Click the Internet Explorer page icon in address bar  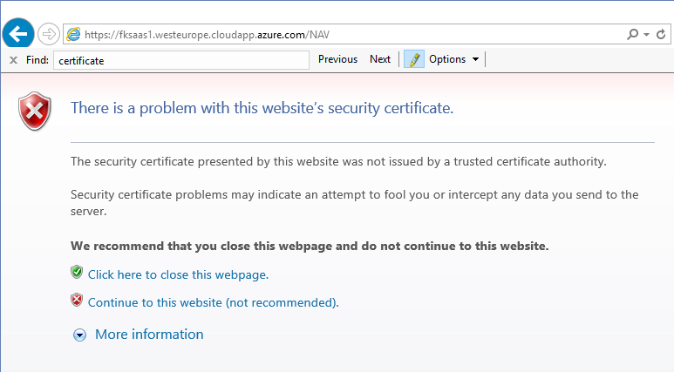74,35
